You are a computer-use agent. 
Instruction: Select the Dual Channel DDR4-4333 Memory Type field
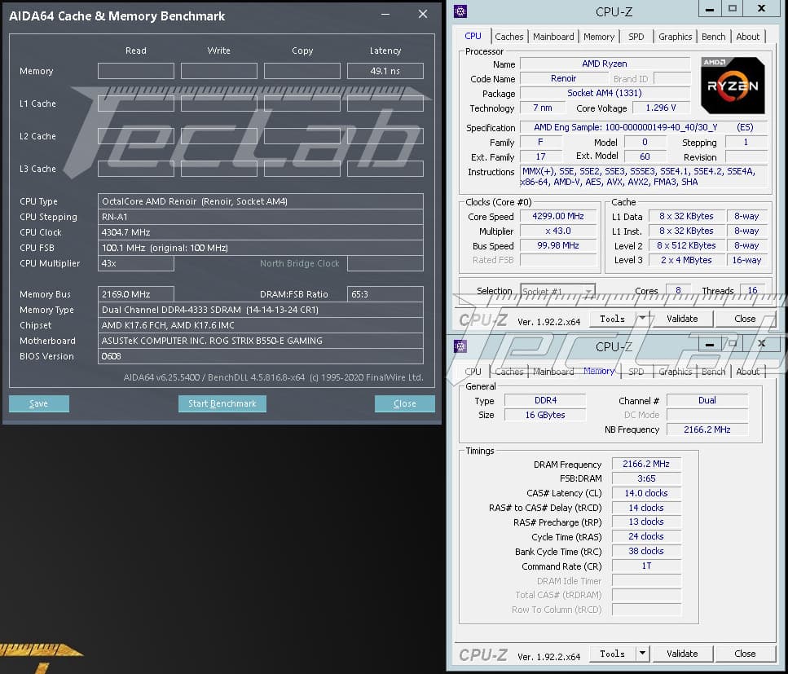[260, 310]
